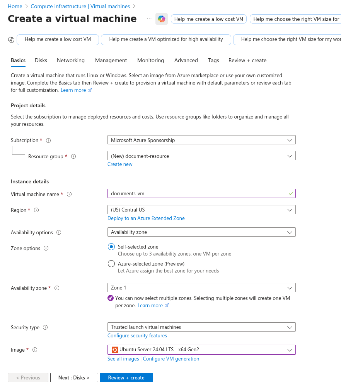Switch to the Advanced tab
The image size is (341, 391).
pos(186,60)
